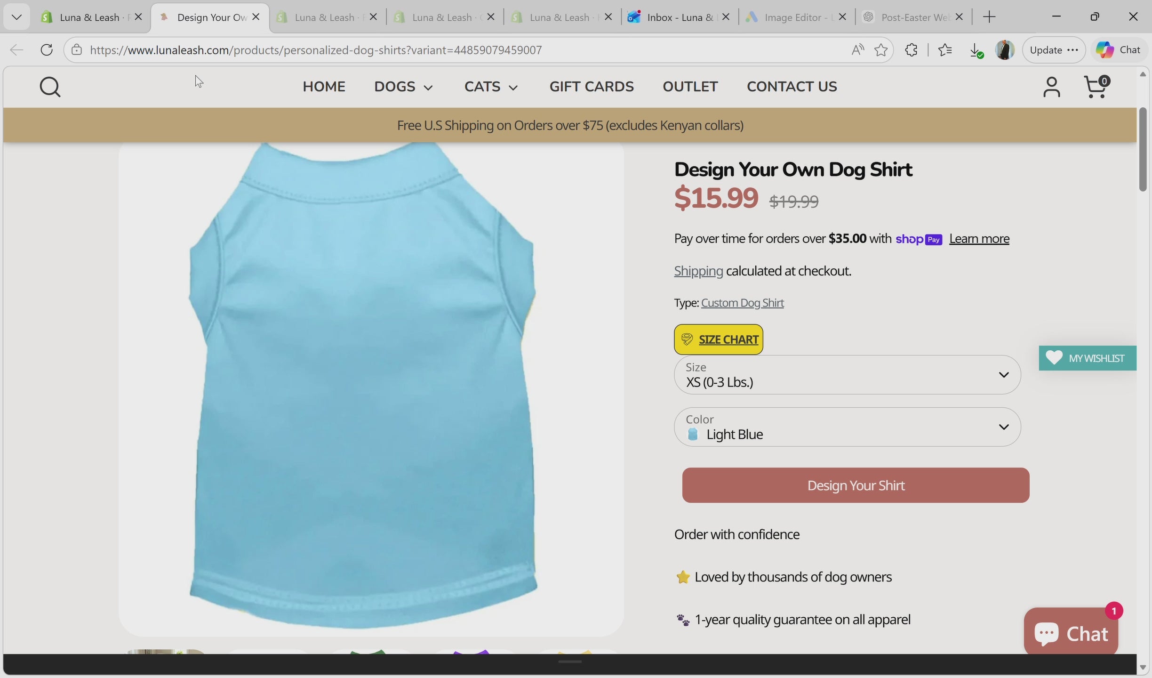Open the account profile icon
The width and height of the screenshot is (1152, 678).
1051,87
